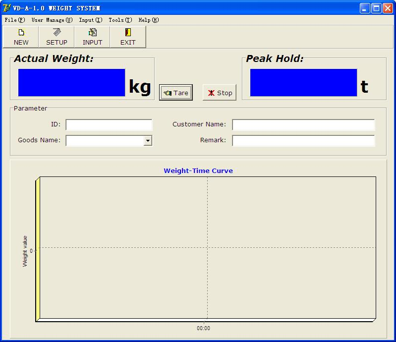Open the Help menu
The height and width of the screenshot is (342, 396).
(x=148, y=20)
